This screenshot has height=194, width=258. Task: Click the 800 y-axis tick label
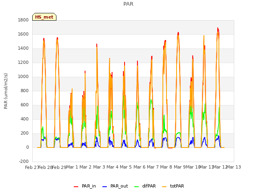25,91
